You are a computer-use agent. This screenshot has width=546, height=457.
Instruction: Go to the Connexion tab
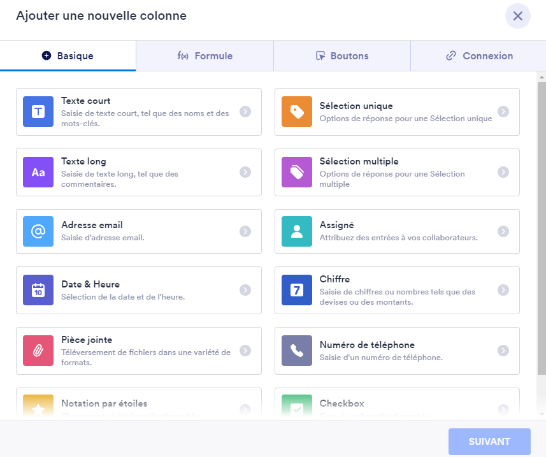point(479,56)
